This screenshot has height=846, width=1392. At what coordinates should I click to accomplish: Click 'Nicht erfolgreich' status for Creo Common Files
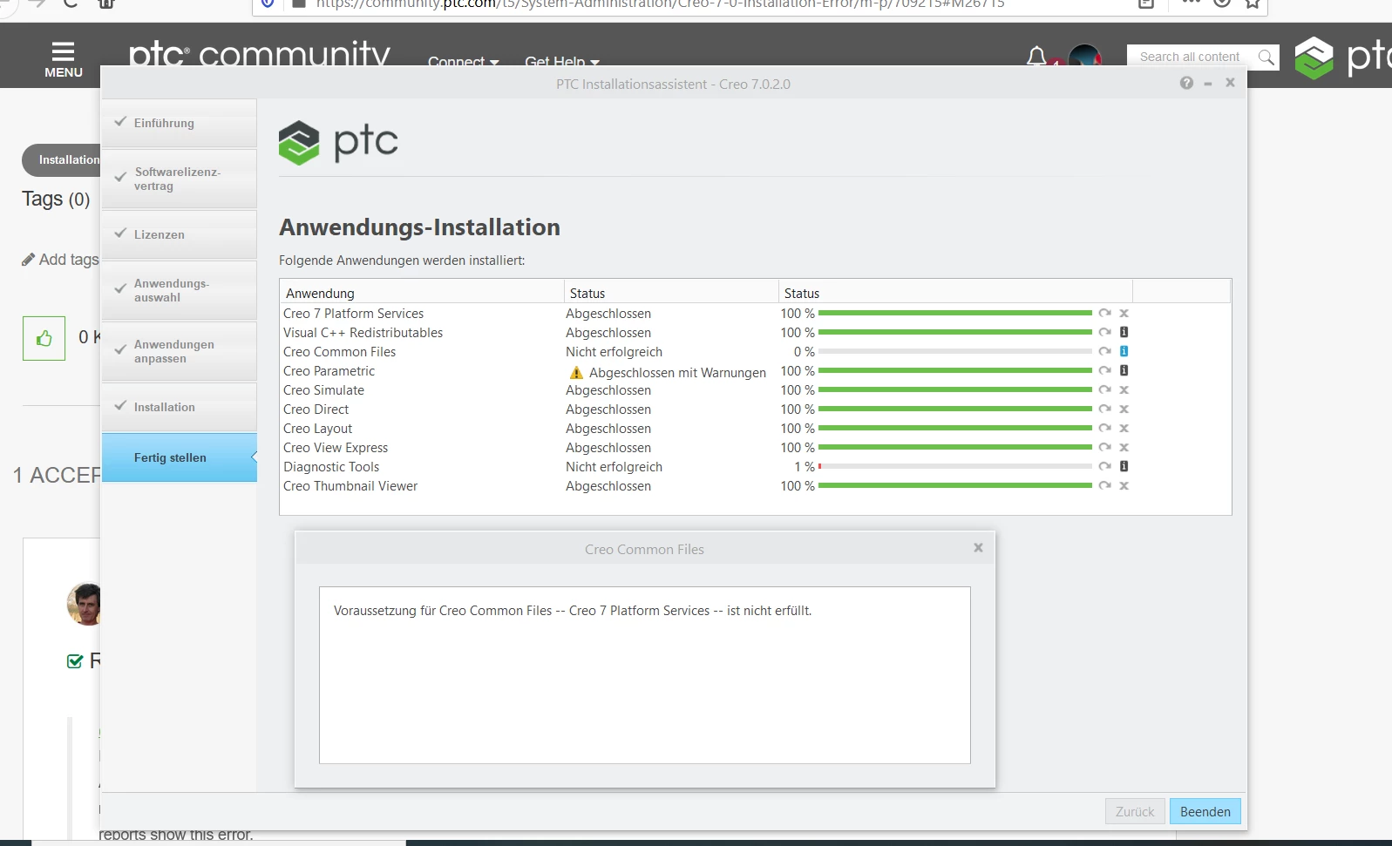point(614,352)
